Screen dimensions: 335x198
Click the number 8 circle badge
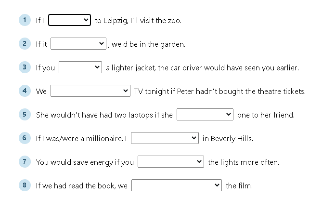25,185
